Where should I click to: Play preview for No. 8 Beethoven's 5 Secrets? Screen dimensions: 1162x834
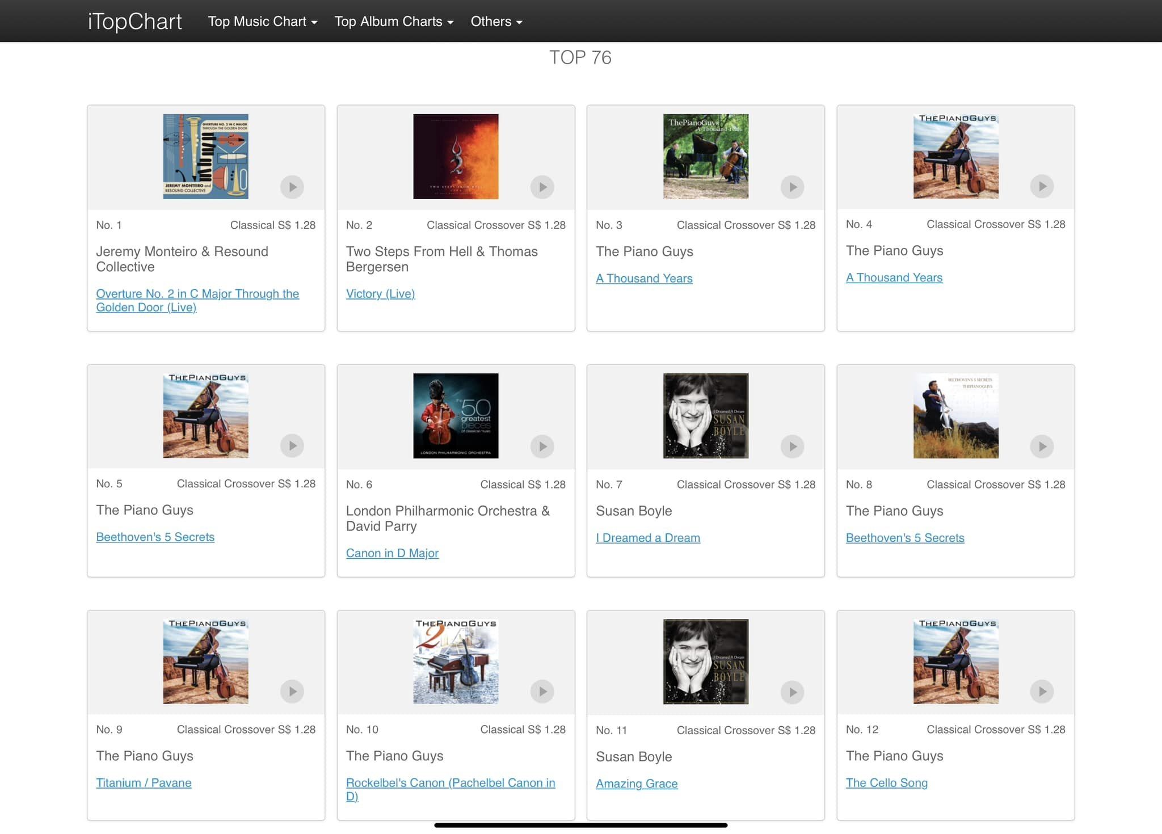[1042, 447]
